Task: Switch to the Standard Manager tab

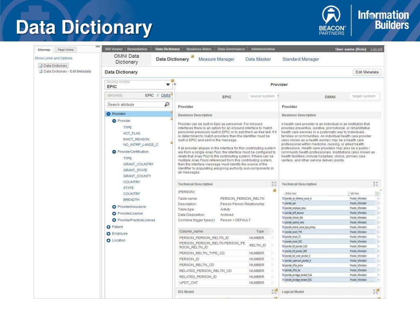Action: tap(301, 59)
